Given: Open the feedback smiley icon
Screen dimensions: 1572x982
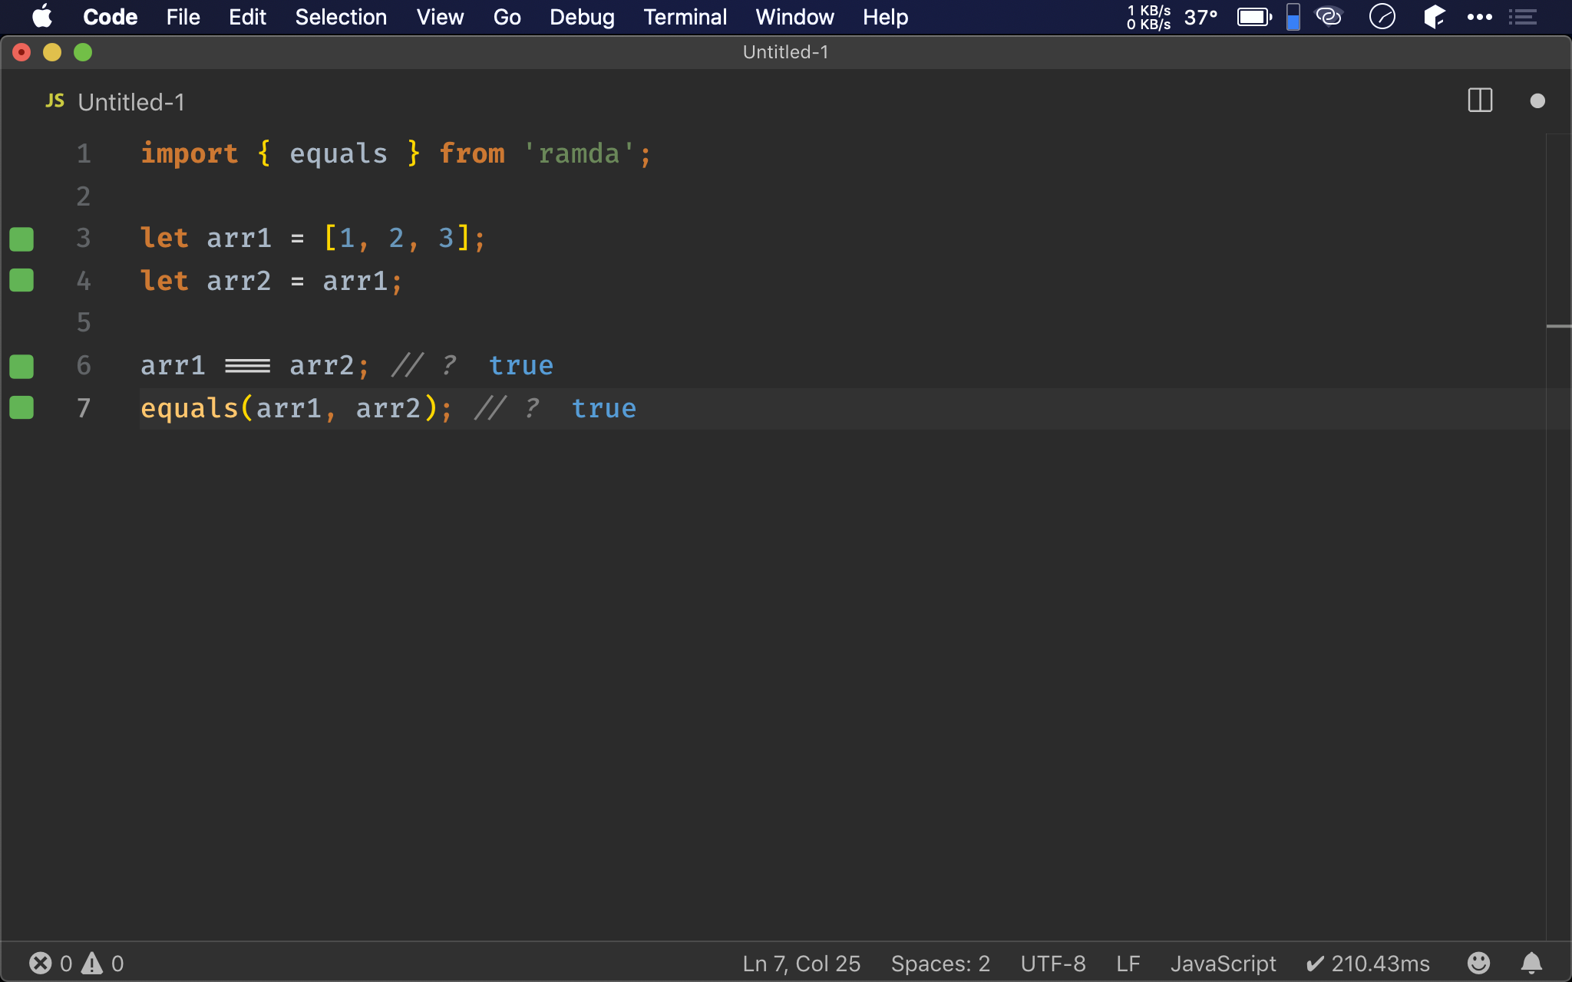Looking at the screenshot, I should pos(1478,963).
